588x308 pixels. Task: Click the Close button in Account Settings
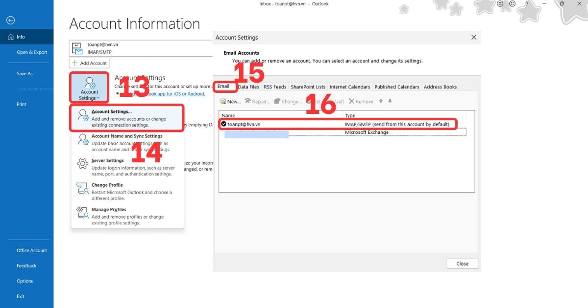(x=462, y=263)
